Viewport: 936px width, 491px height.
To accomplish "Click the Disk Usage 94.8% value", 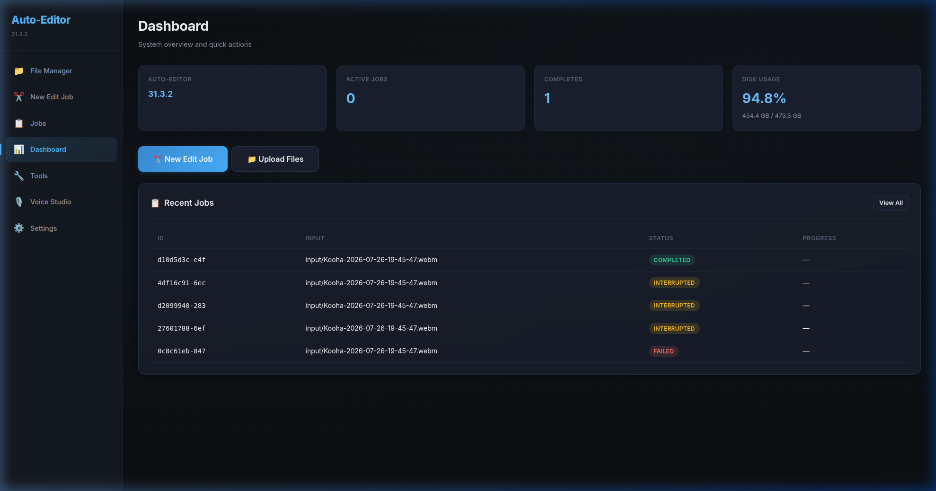I will tap(764, 98).
